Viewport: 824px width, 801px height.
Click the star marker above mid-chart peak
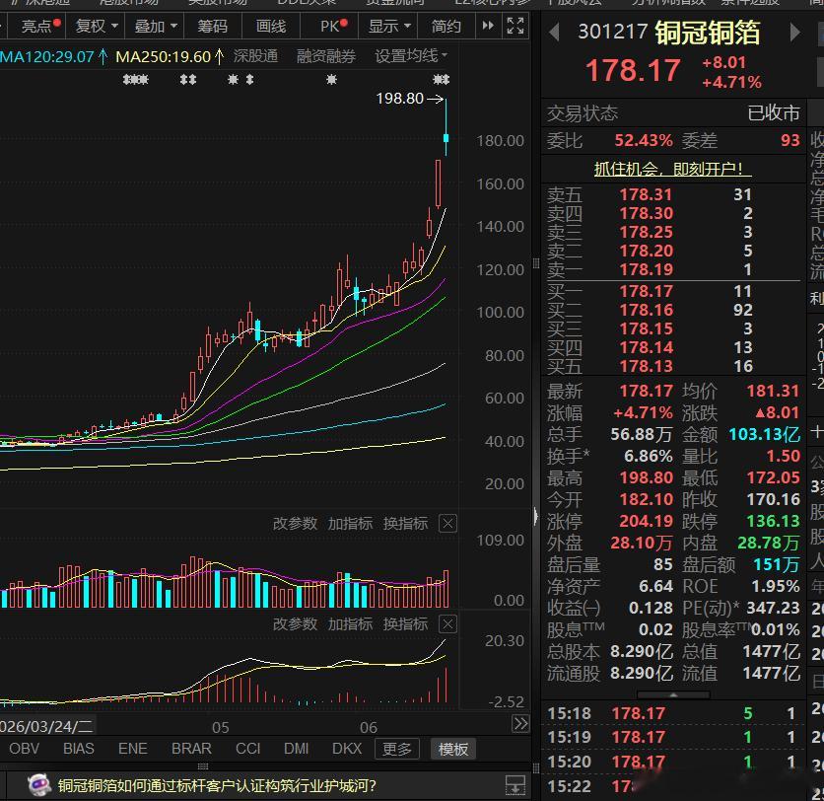tap(331, 80)
